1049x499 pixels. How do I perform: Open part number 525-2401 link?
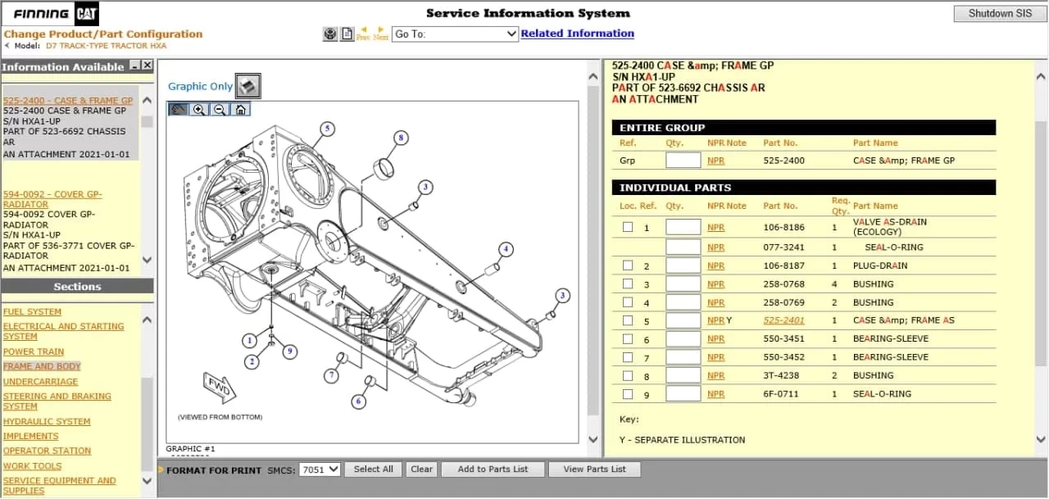point(783,320)
